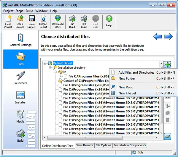Click horizontal scrollbar right arrow
Image resolution: width=178 pixels, height=157 pixels.
[156, 138]
